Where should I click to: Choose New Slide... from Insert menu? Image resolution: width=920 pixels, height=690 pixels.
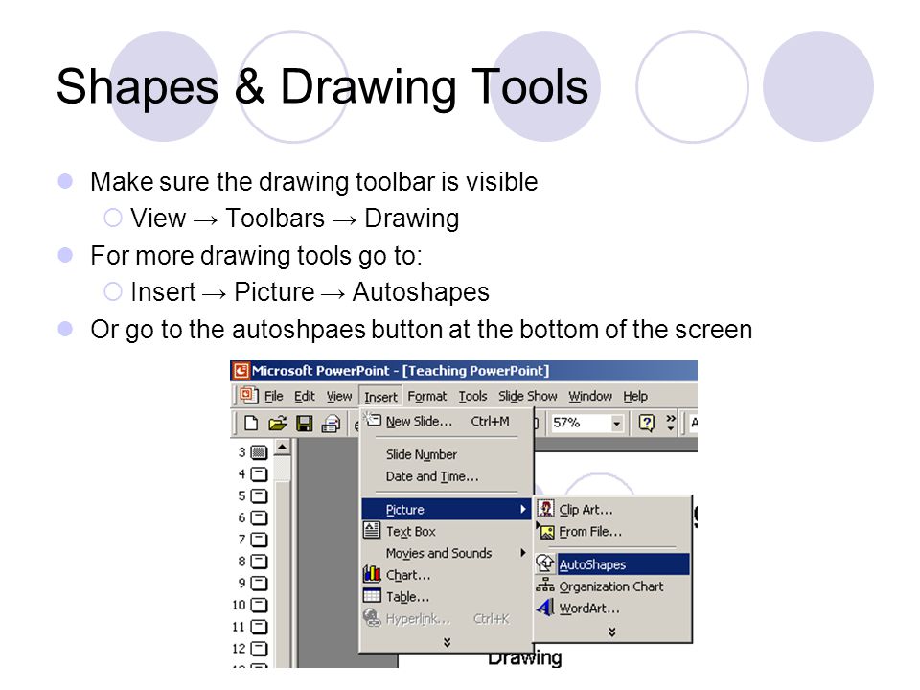pos(446,422)
